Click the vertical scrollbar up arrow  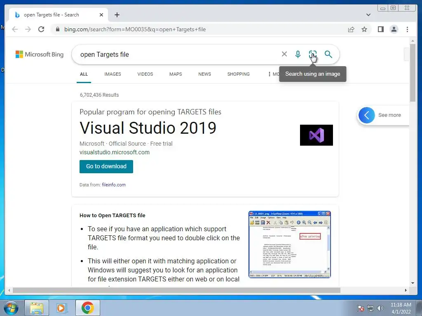(413, 41)
